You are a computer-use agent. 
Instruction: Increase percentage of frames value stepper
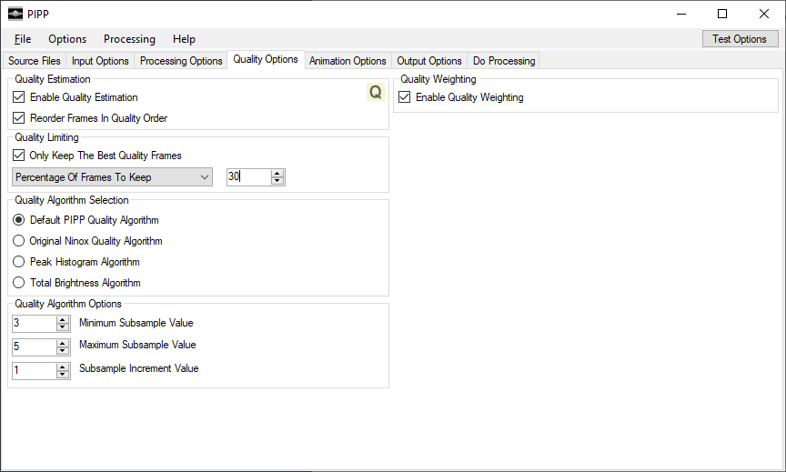click(x=277, y=174)
